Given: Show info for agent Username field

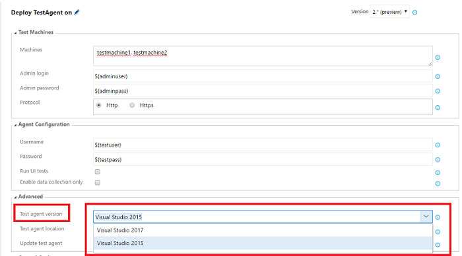Looking at the screenshot, I should [438, 145].
